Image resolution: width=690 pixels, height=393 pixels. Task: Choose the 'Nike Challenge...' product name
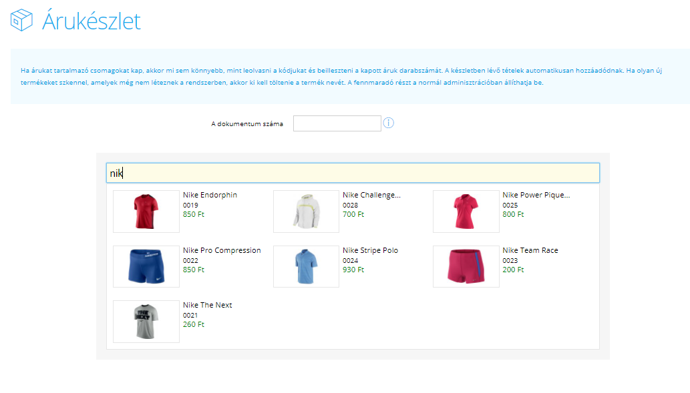pyautogui.click(x=372, y=195)
